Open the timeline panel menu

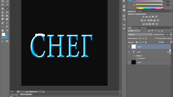(x=119, y=94)
